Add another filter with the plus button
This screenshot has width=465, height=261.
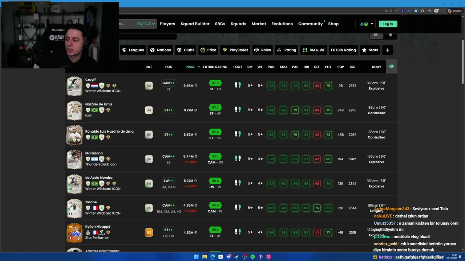(387, 50)
